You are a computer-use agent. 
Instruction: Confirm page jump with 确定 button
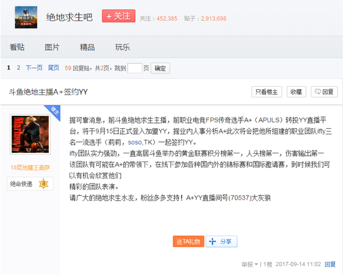pyautogui.click(x=160, y=68)
